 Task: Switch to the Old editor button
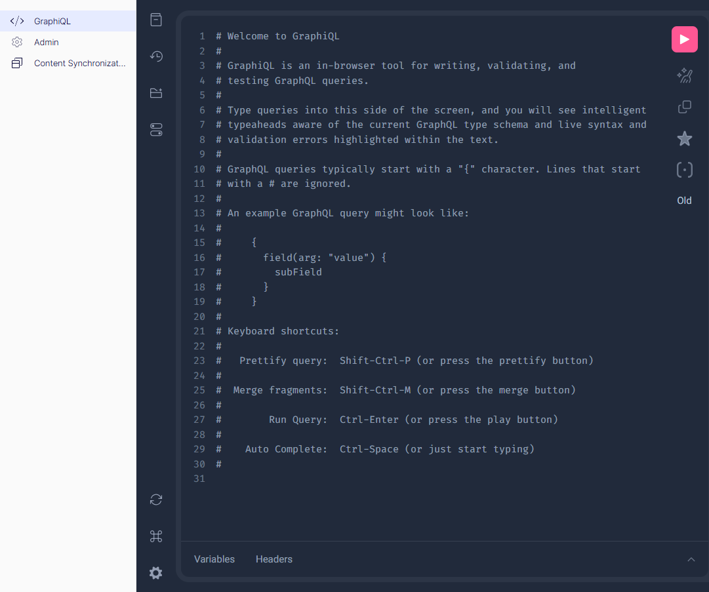click(x=684, y=201)
